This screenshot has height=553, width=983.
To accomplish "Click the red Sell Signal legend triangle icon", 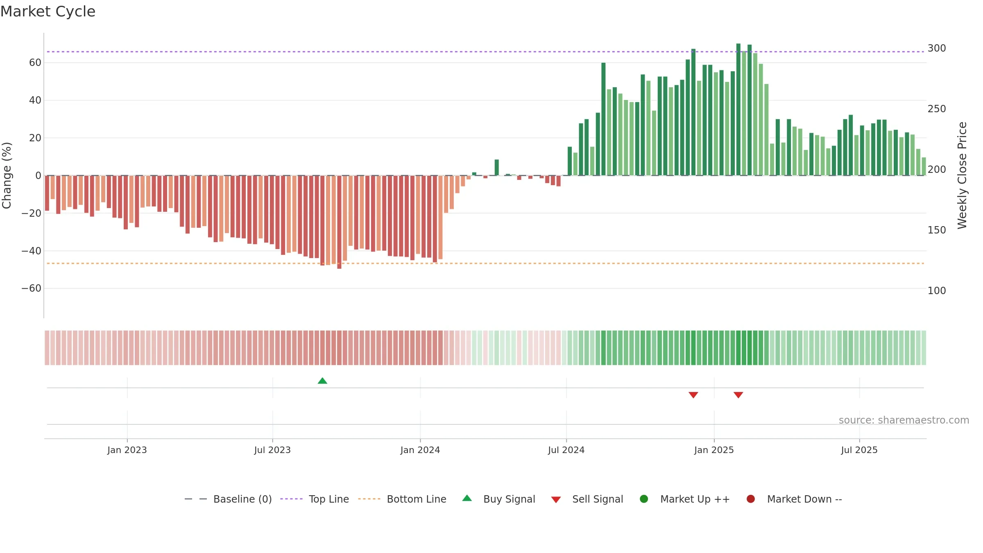I will point(556,500).
